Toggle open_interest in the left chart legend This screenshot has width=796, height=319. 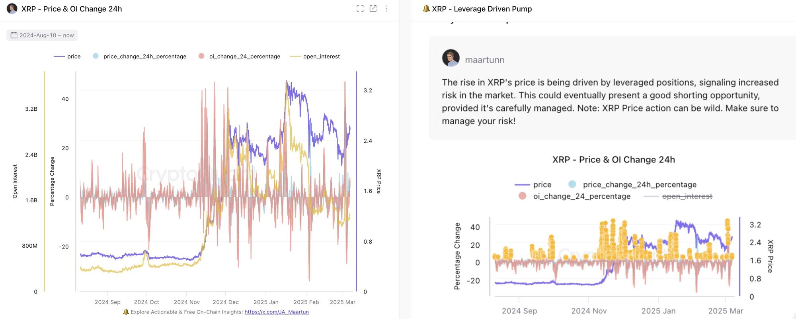(x=315, y=57)
